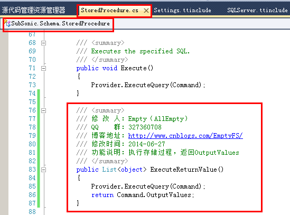Click the QQ group number 327360708

tap(145, 127)
